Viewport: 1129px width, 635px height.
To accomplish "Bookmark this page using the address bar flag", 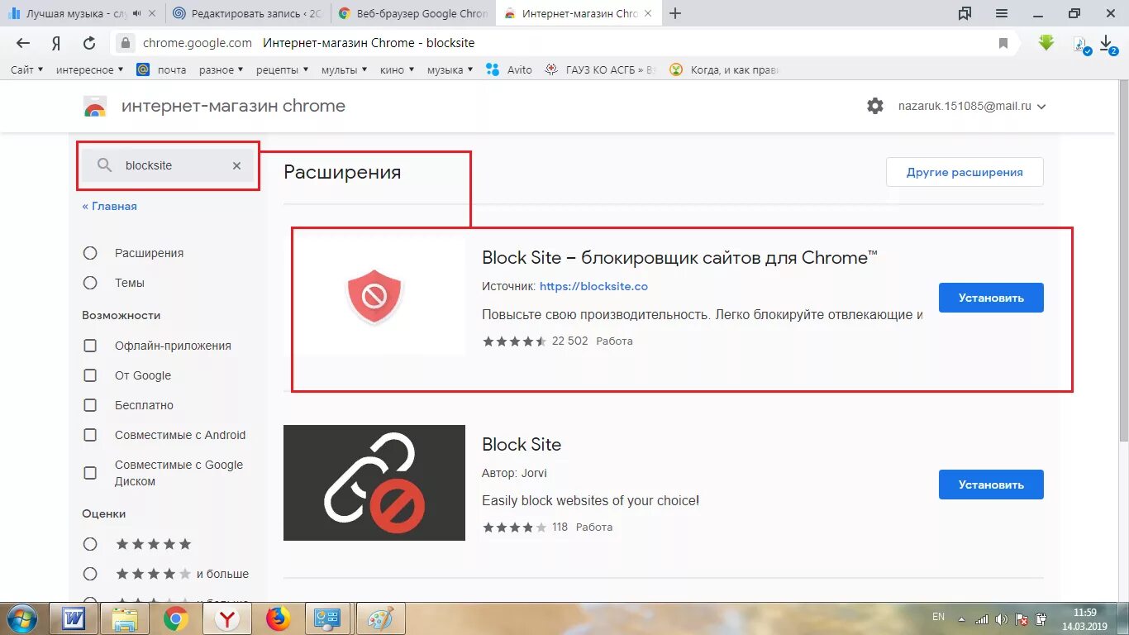I will [1003, 43].
